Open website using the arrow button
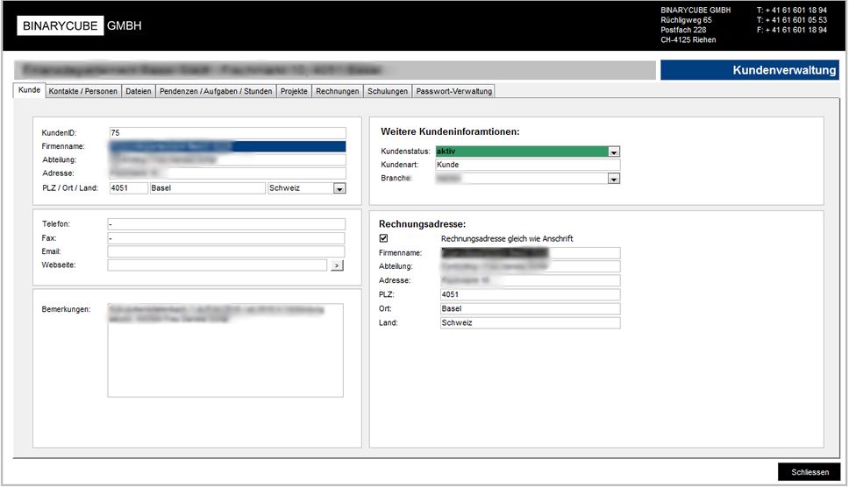Viewport: 849px width, 487px height. click(x=337, y=265)
